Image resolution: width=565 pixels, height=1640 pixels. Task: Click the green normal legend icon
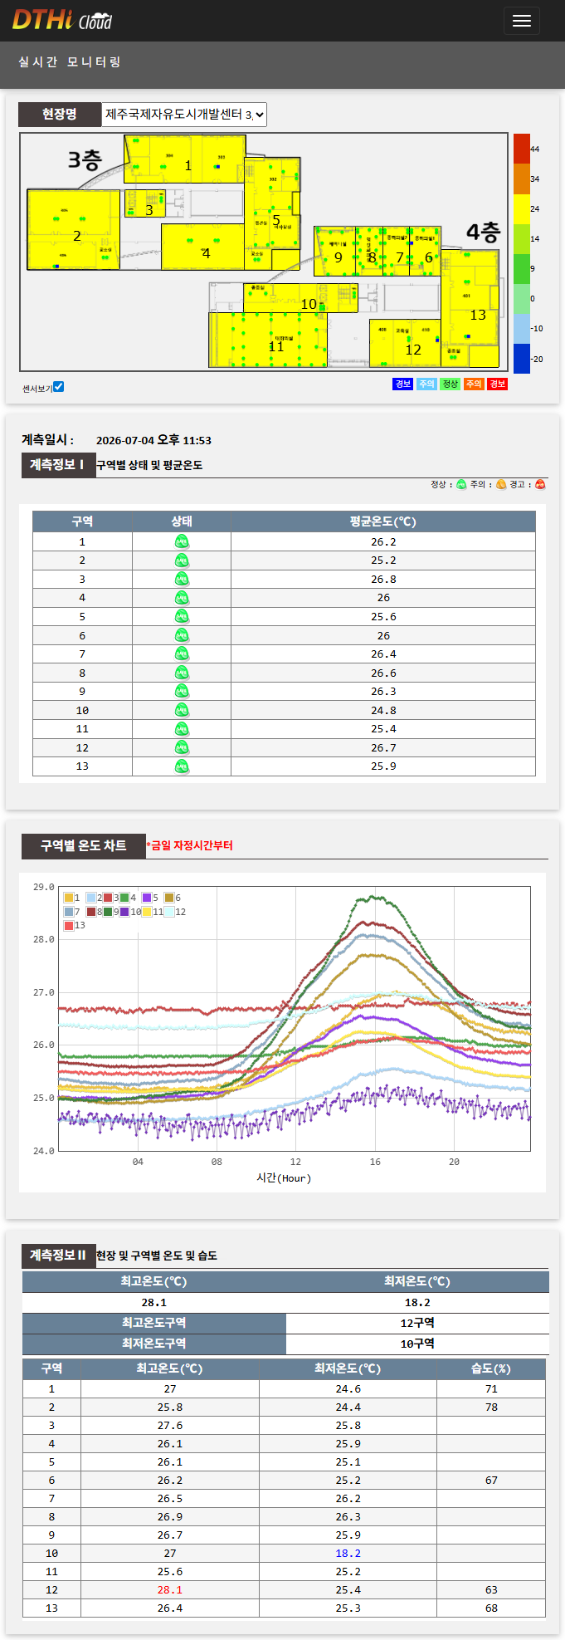461,485
